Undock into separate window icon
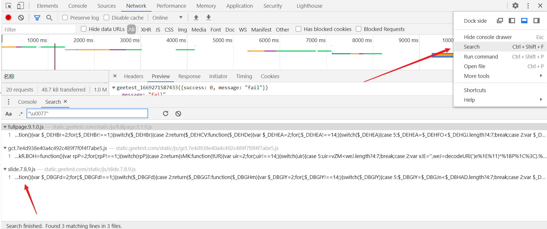547x229 pixels. (500, 20)
